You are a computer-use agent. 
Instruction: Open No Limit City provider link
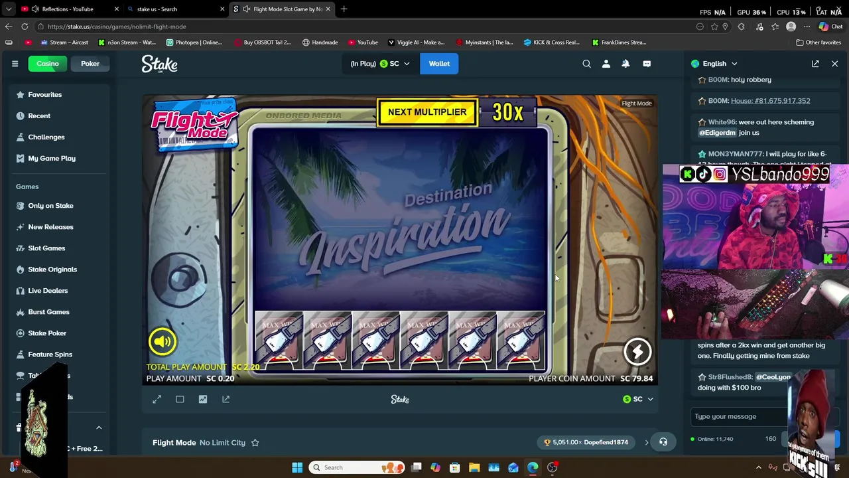pyautogui.click(x=222, y=442)
